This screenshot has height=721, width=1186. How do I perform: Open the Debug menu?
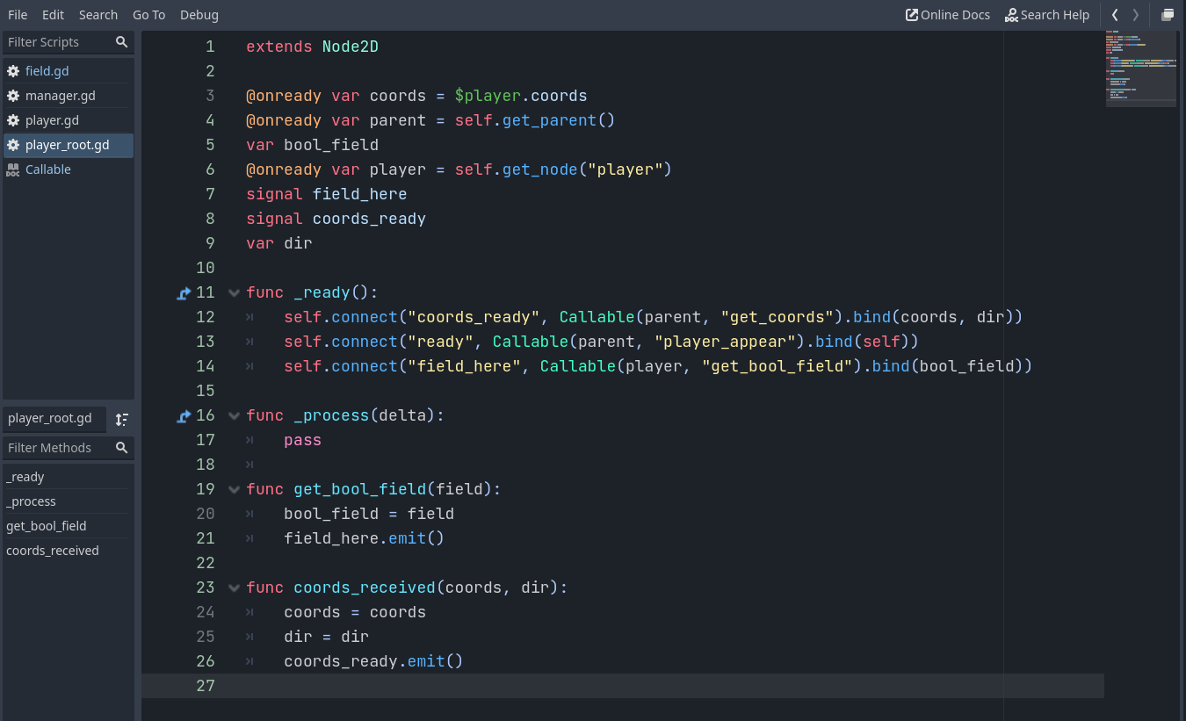click(199, 15)
